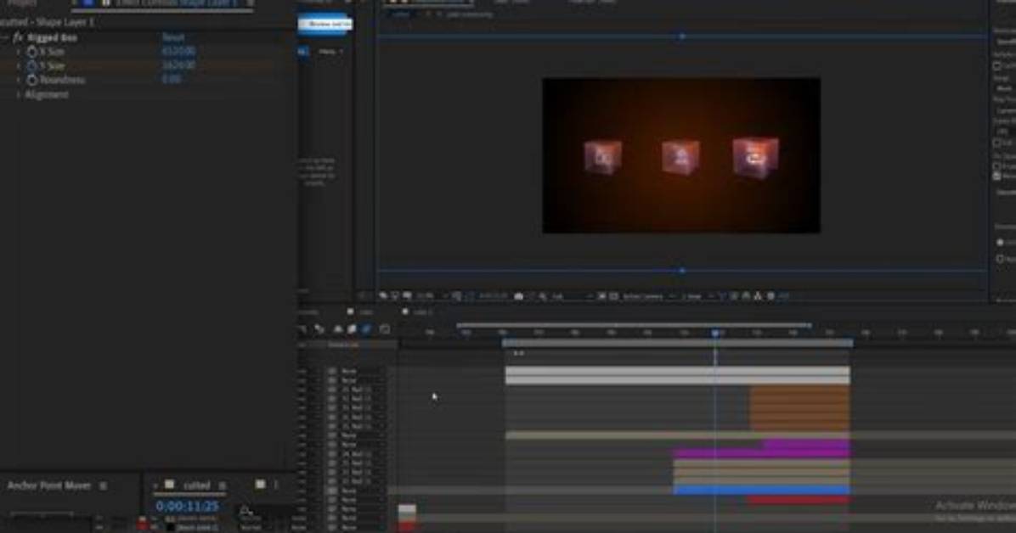Open the Graph Editor from timeline icons

(385, 329)
